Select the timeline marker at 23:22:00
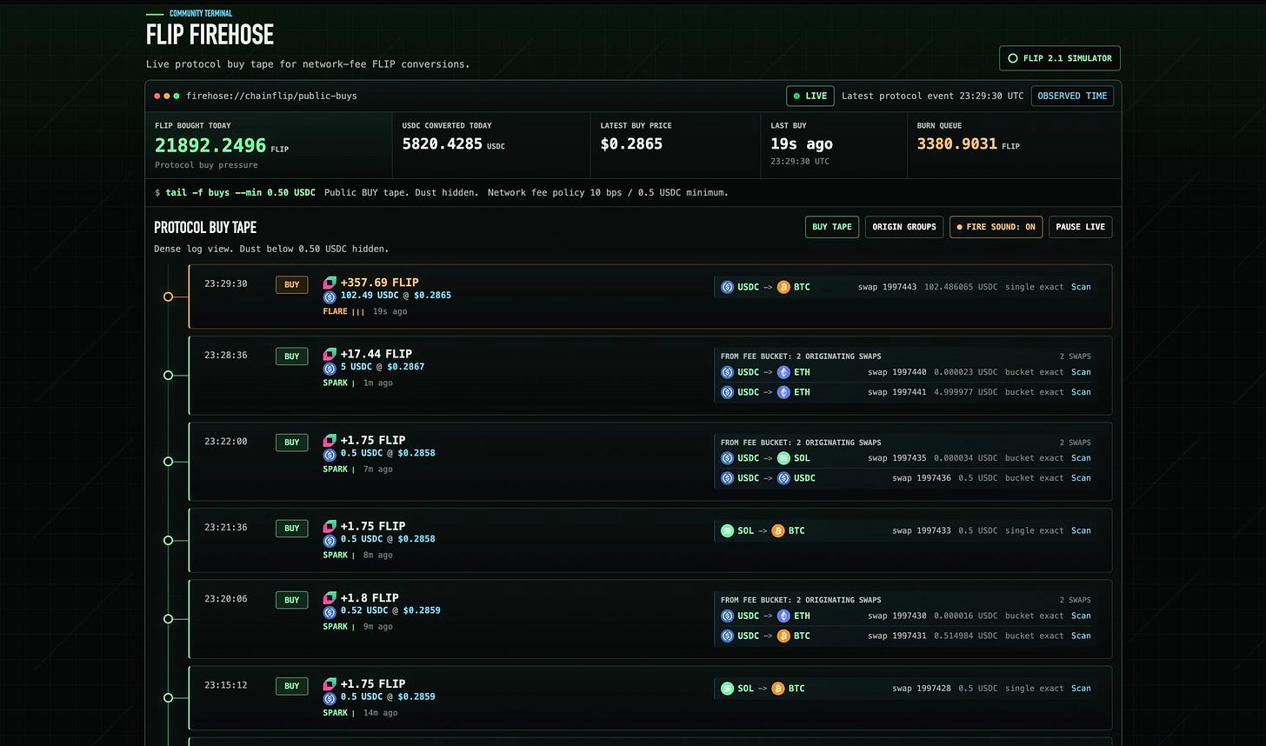This screenshot has width=1266, height=746. click(x=168, y=462)
